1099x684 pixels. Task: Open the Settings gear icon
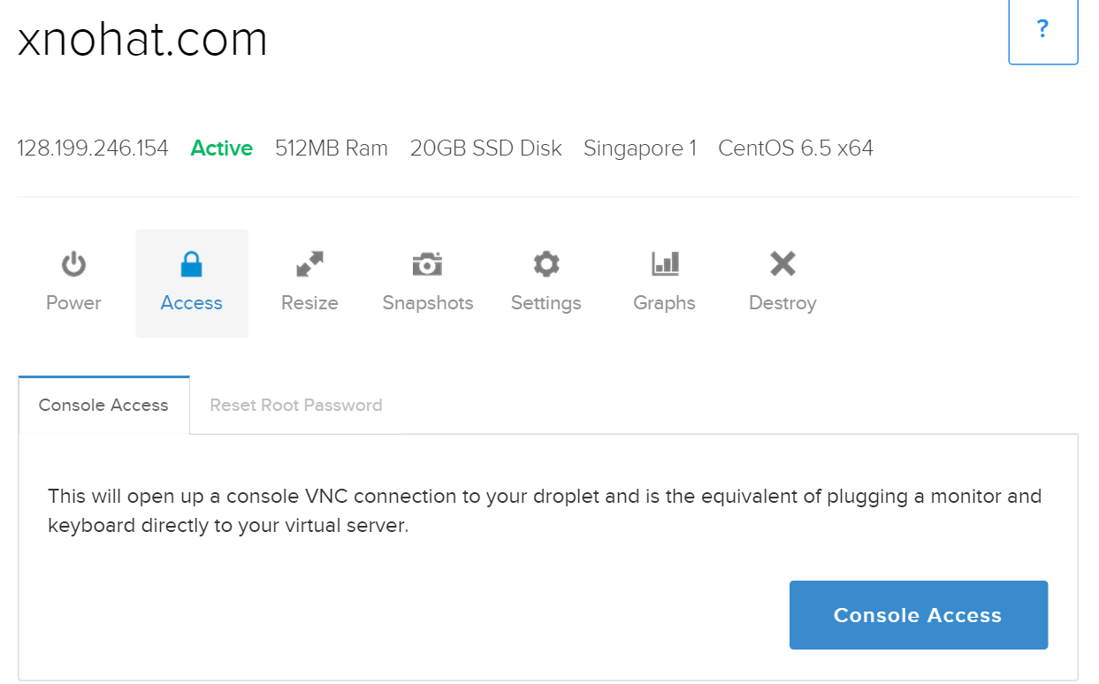[x=546, y=263]
